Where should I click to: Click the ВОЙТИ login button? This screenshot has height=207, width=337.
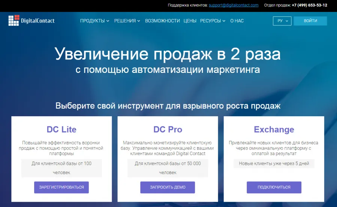pyautogui.click(x=310, y=21)
